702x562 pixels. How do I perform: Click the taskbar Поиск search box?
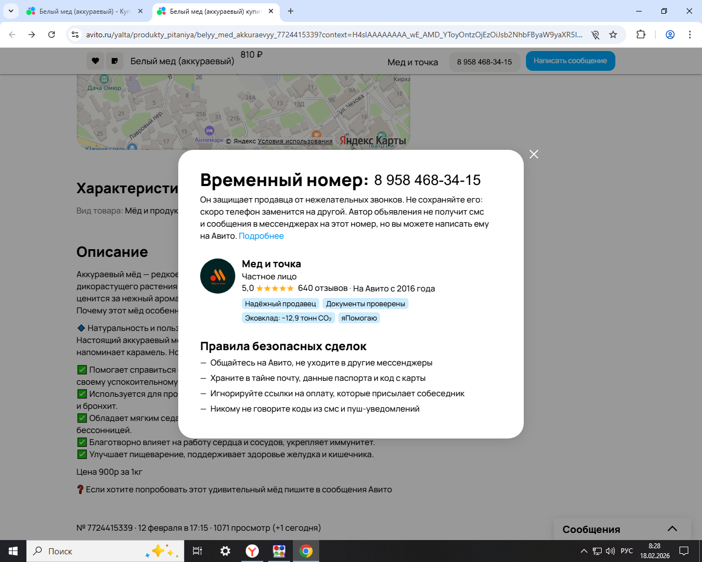105,551
